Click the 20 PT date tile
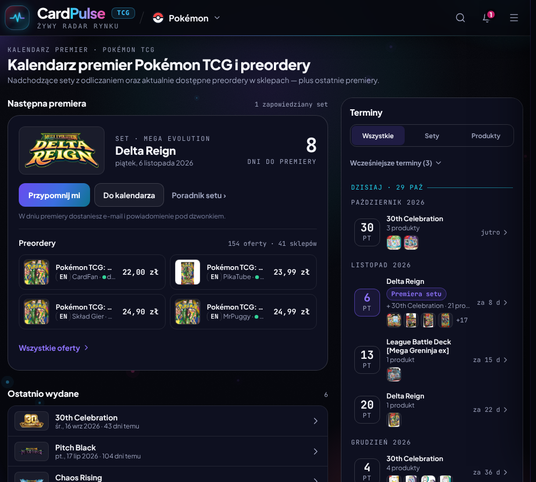The image size is (536, 482). [x=367, y=410]
